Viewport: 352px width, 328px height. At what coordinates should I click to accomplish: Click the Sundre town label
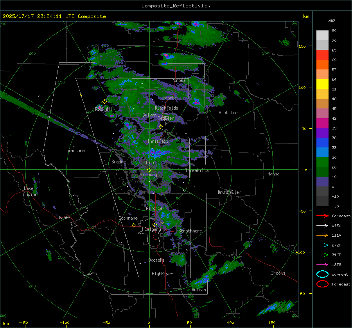[119, 161]
